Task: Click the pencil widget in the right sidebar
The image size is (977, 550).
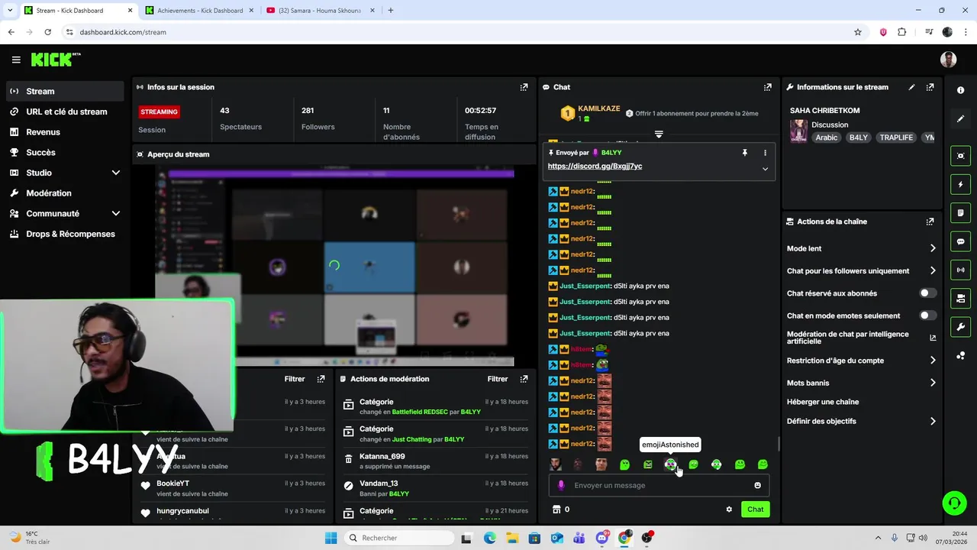Action: click(960, 119)
